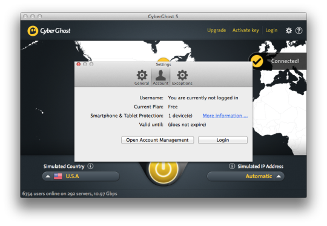Switch to the General settings tab
The image size is (327, 226).
pyautogui.click(x=142, y=78)
